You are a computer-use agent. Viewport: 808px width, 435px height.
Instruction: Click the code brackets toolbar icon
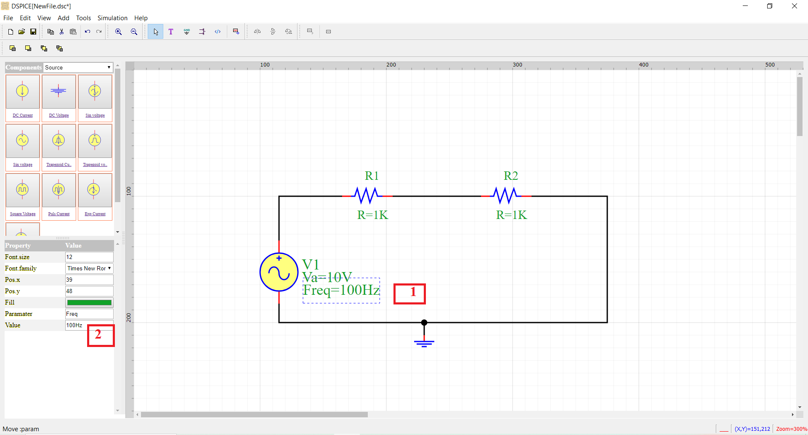click(x=218, y=32)
